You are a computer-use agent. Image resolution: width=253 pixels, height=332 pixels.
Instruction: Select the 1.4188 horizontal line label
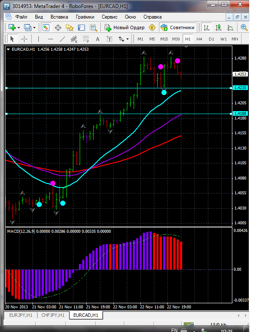point(240,114)
